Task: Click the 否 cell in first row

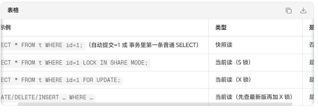Action: pyautogui.click(x=311, y=45)
